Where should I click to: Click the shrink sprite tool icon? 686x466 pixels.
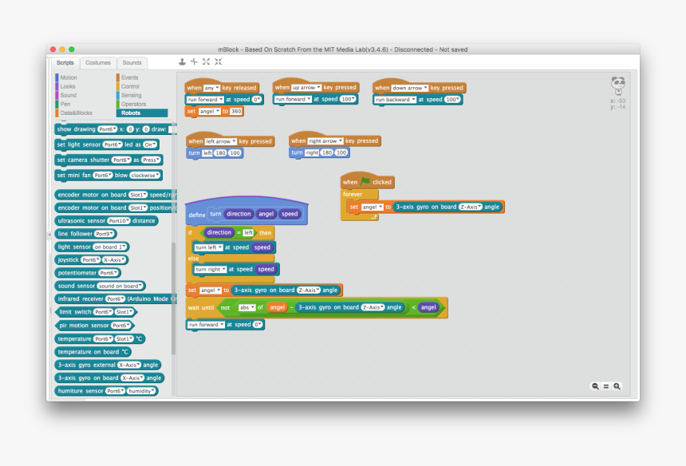click(218, 61)
